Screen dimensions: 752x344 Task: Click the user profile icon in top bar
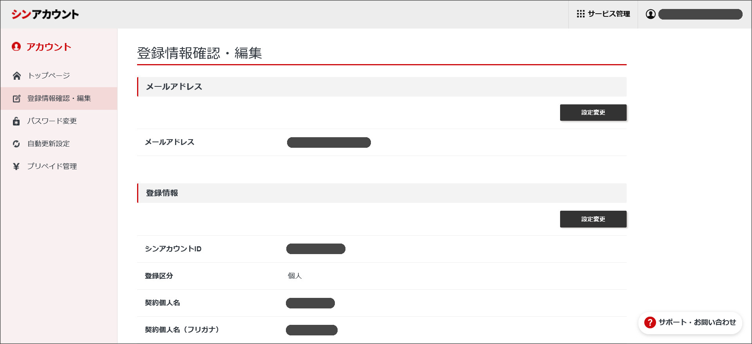[x=650, y=14]
